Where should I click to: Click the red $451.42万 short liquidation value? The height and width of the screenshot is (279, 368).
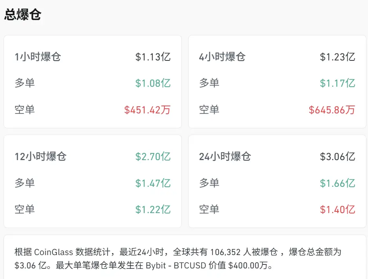(x=148, y=110)
